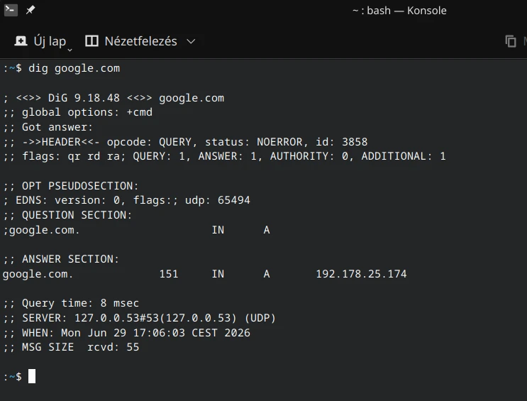527x401 pixels.
Task: Open a new tab with Új lap
Action: (40, 41)
